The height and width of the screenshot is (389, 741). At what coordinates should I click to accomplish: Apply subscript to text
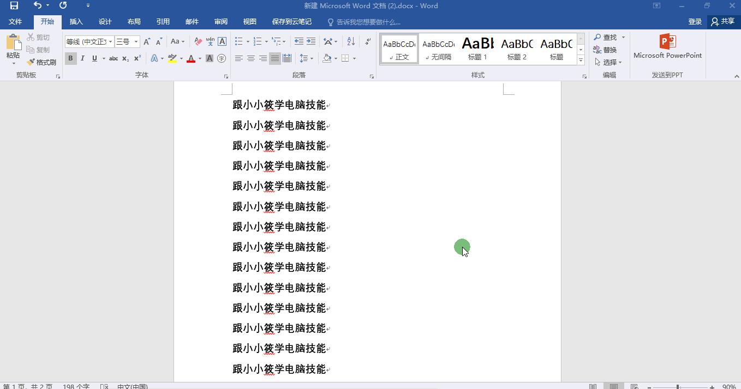pyautogui.click(x=125, y=58)
